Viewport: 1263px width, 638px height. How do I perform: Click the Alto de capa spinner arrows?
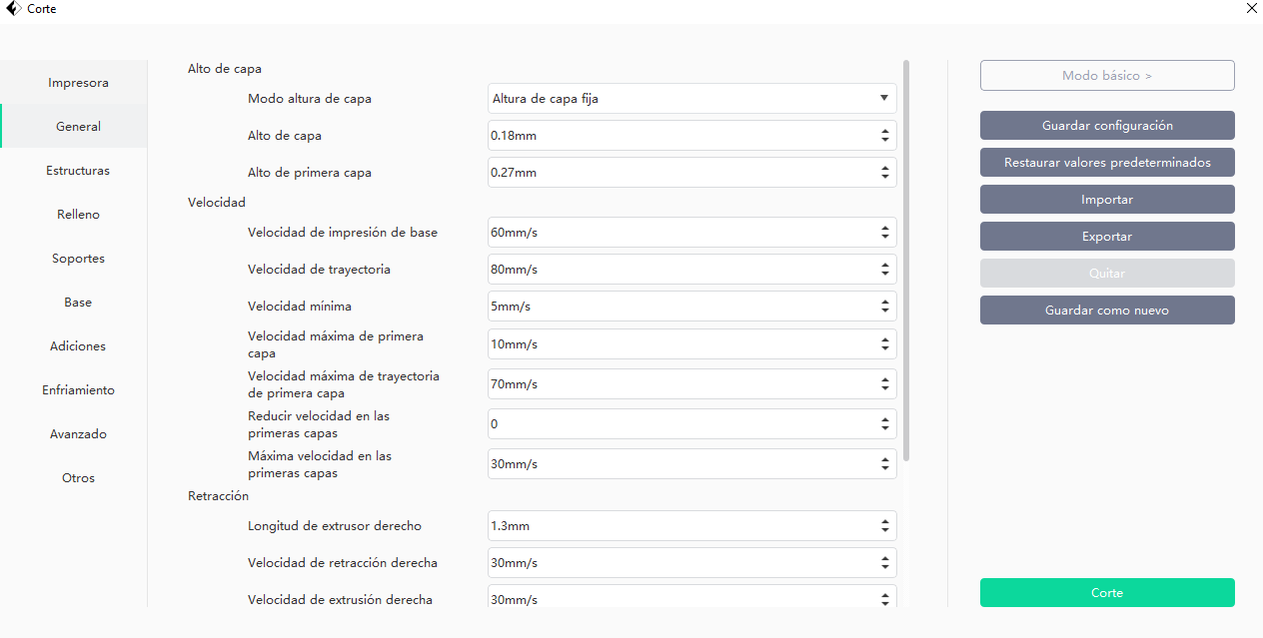(x=884, y=136)
